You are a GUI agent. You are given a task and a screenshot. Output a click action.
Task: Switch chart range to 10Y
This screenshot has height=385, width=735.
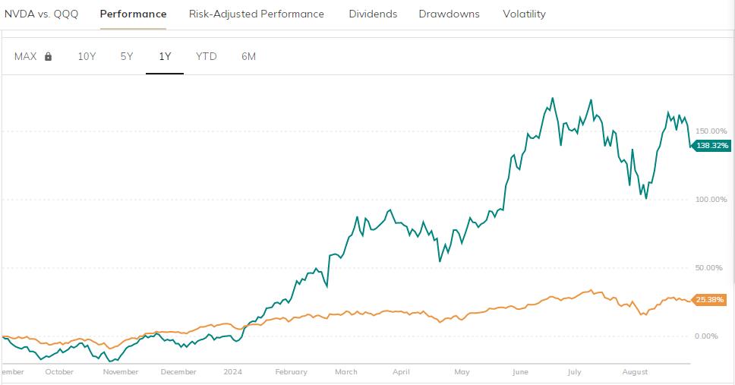click(87, 56)
